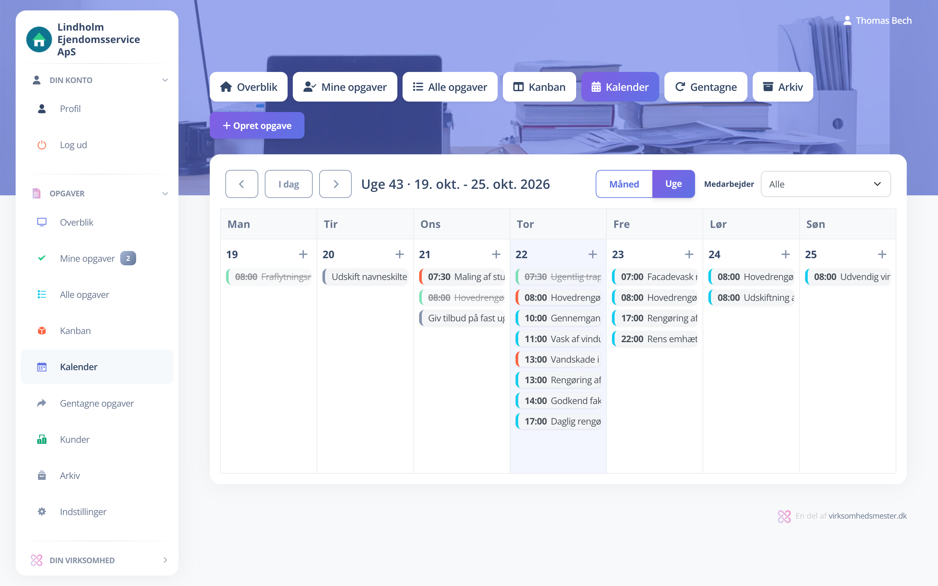Open the Medarbejder Alle dropdown
The height and width of the screenshot is (586, 938).
click(x=825, y=184)
